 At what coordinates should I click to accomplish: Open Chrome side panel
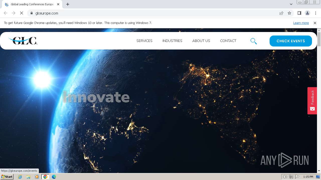point(299,13)
